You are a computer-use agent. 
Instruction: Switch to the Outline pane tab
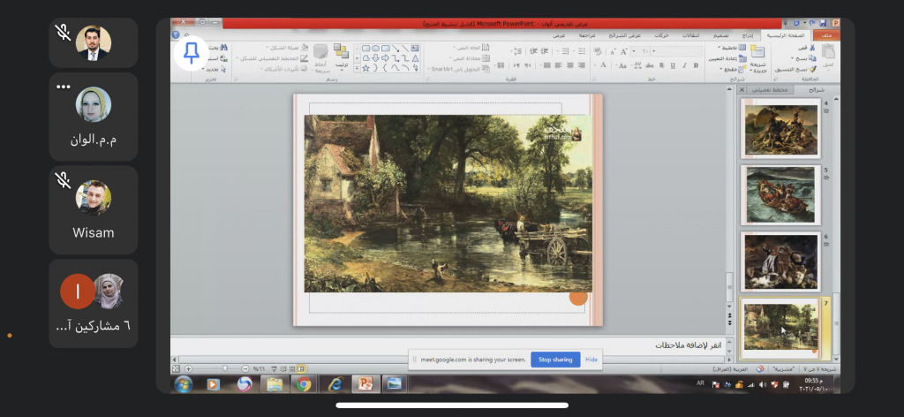(772, 89)
